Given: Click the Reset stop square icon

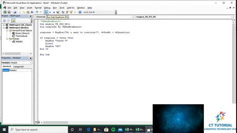Looking at the screenshot, I should (54, 12).
